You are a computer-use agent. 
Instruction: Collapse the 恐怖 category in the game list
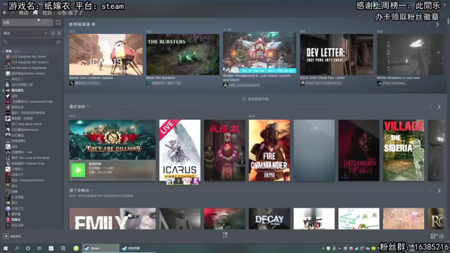tap(3, 51)
